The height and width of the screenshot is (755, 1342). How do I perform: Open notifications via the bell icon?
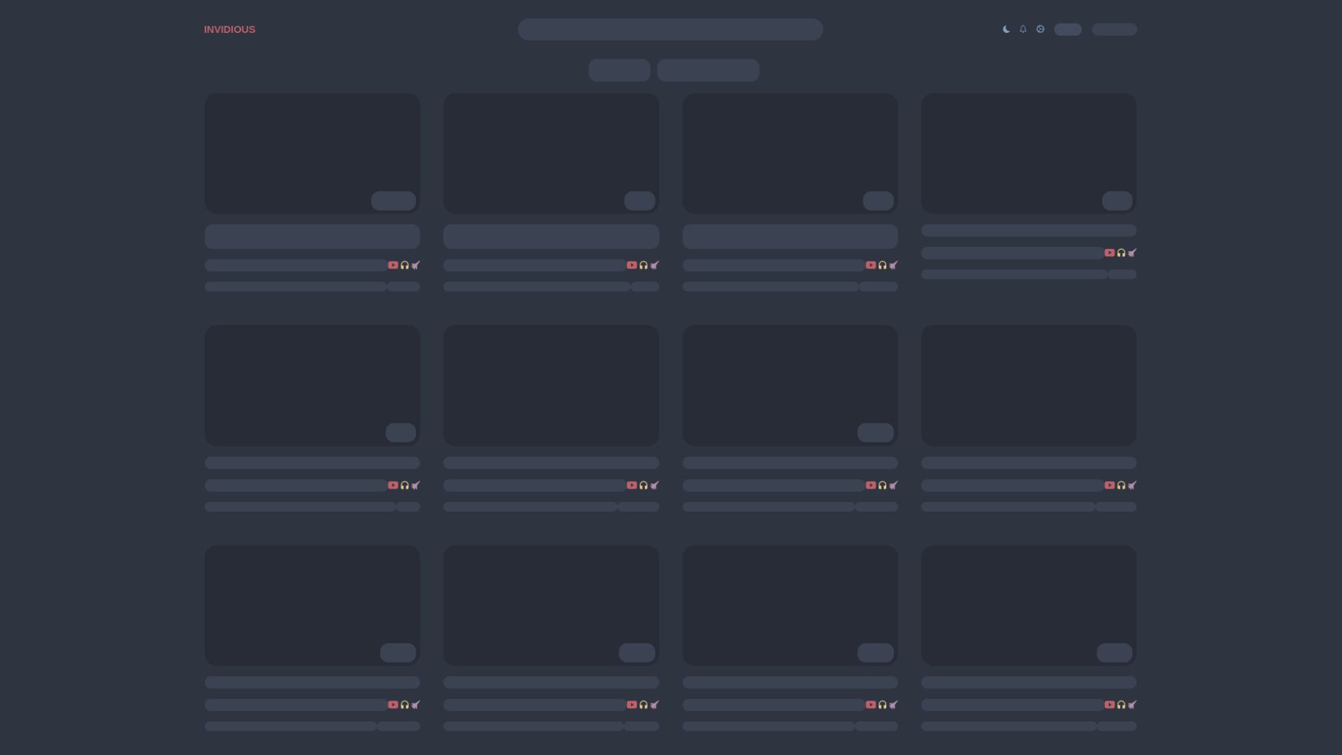1023,29
